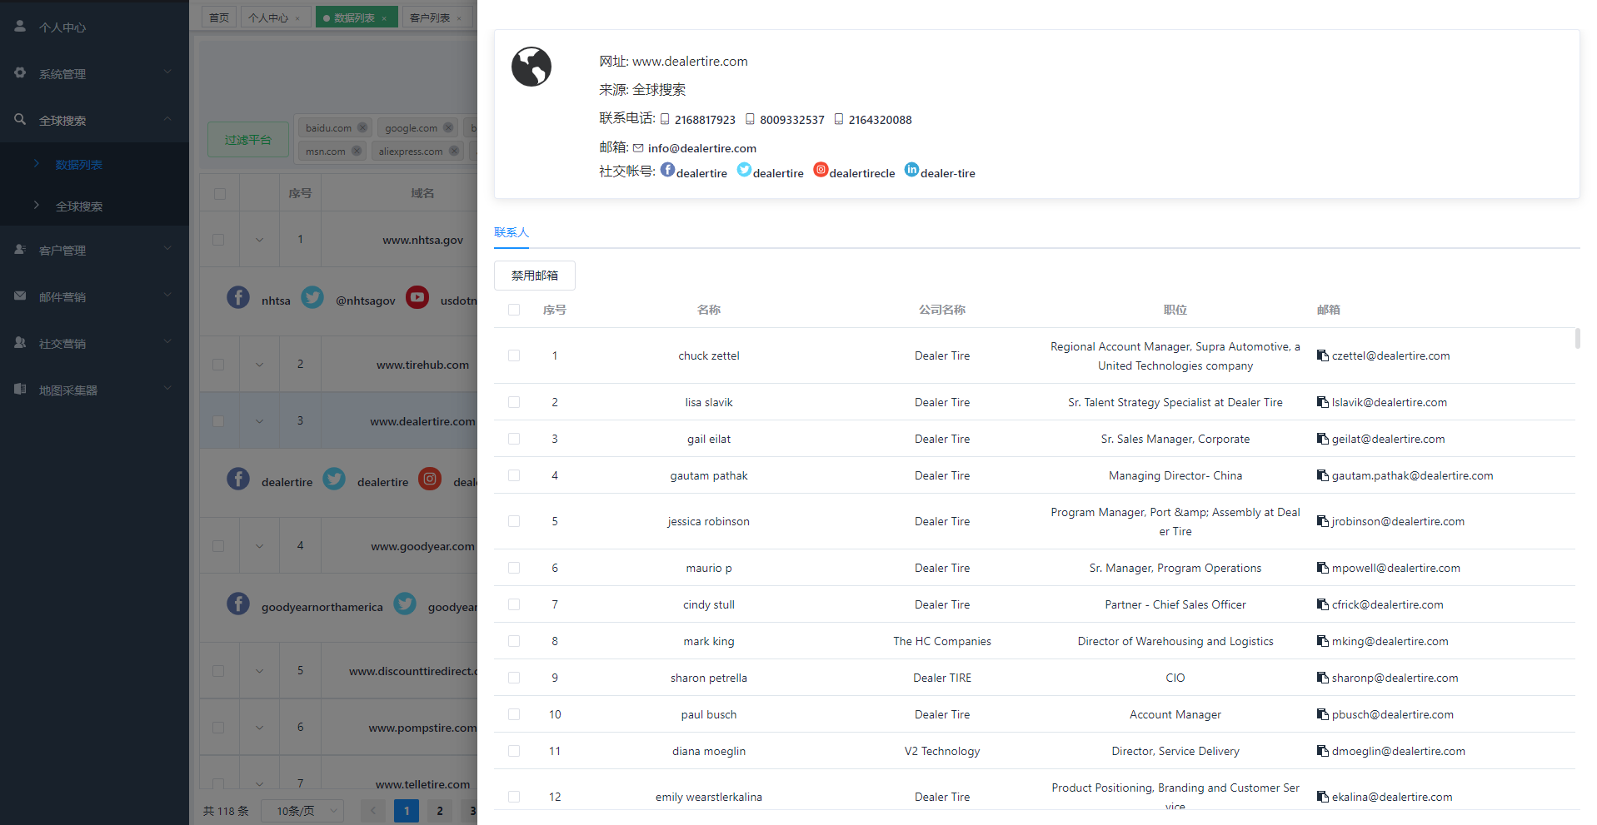Tick the checkbox for jessica robinson
Viewport: 1597px width, 825px height.
point(514,521)
